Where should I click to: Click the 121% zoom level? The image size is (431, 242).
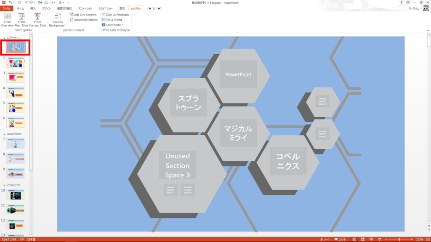(420, 239)
